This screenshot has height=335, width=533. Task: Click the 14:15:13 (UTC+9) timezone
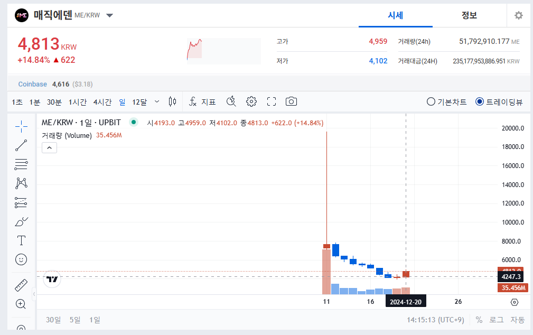pos(435,320)
